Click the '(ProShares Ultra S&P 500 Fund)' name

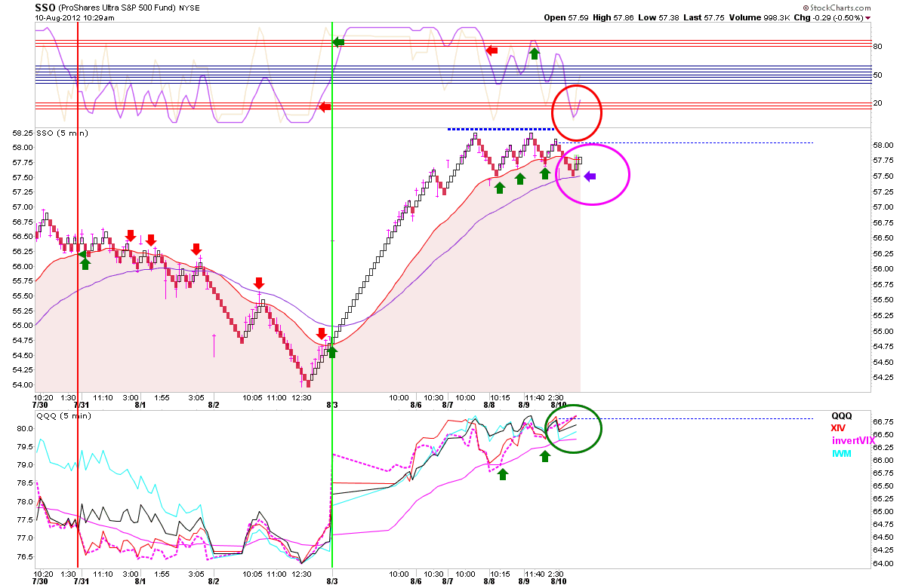tap(117, 8)
